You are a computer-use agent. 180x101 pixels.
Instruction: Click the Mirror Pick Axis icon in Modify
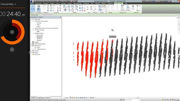[x=73, y=6]
